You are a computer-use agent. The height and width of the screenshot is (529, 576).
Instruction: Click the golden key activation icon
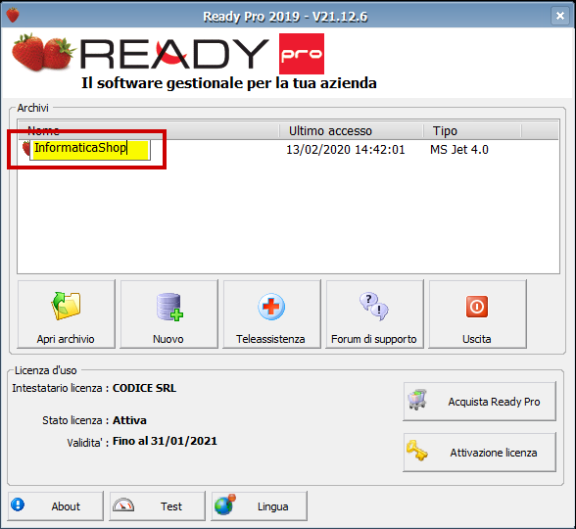417,451
